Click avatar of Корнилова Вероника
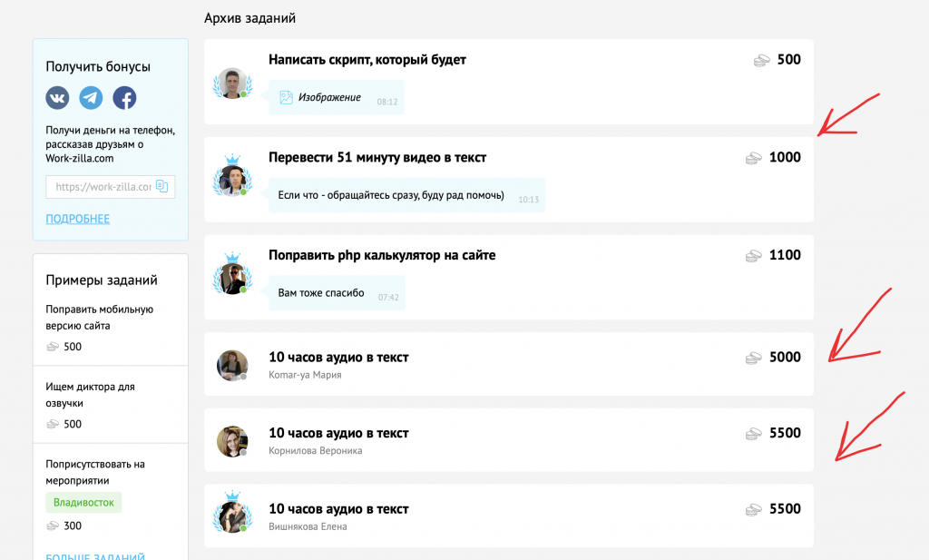This screenshot has width=929, height=560. 232,440
